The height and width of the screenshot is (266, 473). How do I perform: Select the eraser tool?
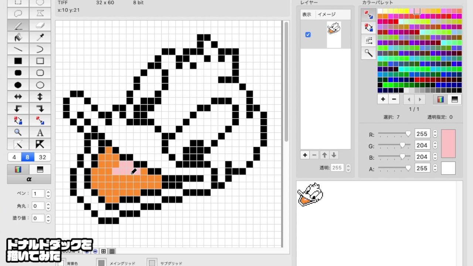pyautogui.click(x=40, y=25)
